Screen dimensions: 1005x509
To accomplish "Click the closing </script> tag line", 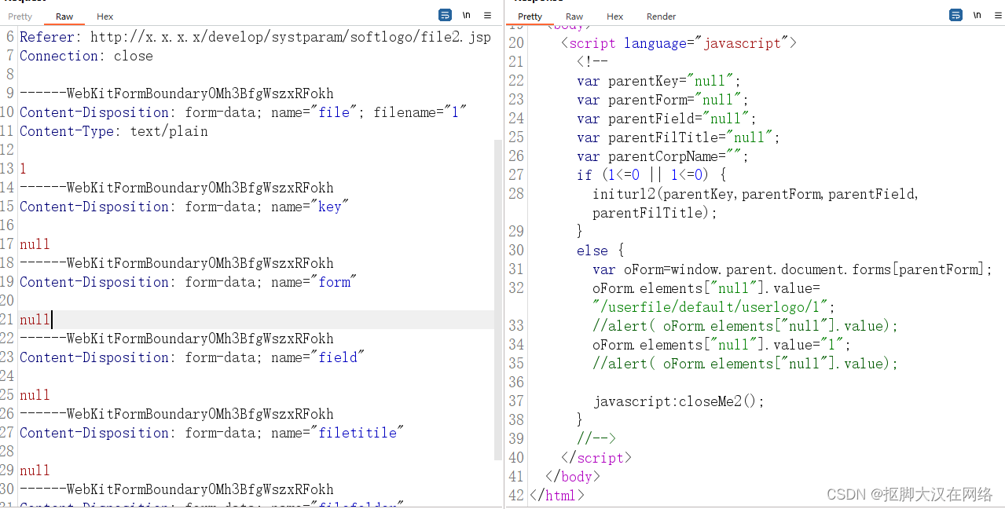I will tap(596, 458).
